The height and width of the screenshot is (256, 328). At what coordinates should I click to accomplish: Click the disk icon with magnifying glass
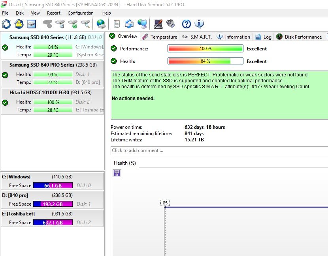[x=85, y=24]
